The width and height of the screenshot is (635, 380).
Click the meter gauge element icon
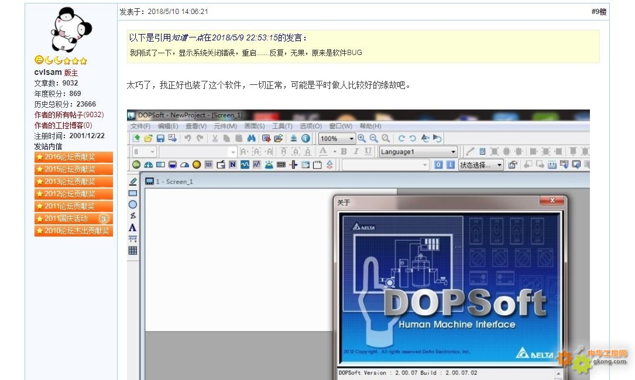(149, 165)
